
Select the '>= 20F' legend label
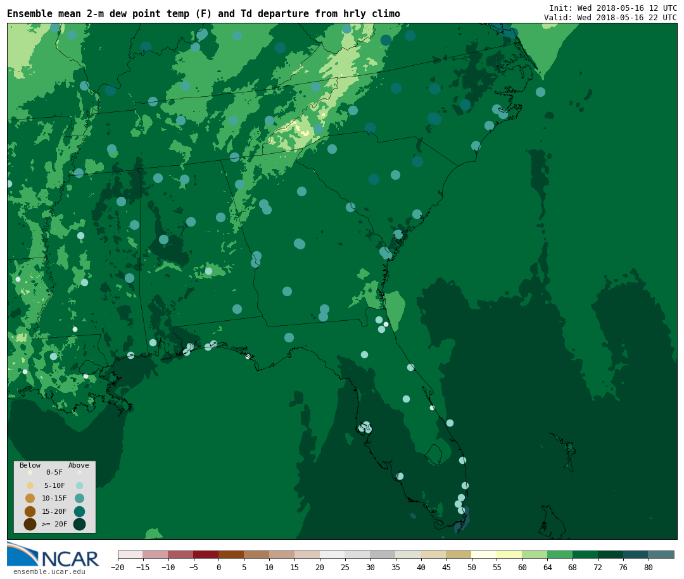click(54, 524)
